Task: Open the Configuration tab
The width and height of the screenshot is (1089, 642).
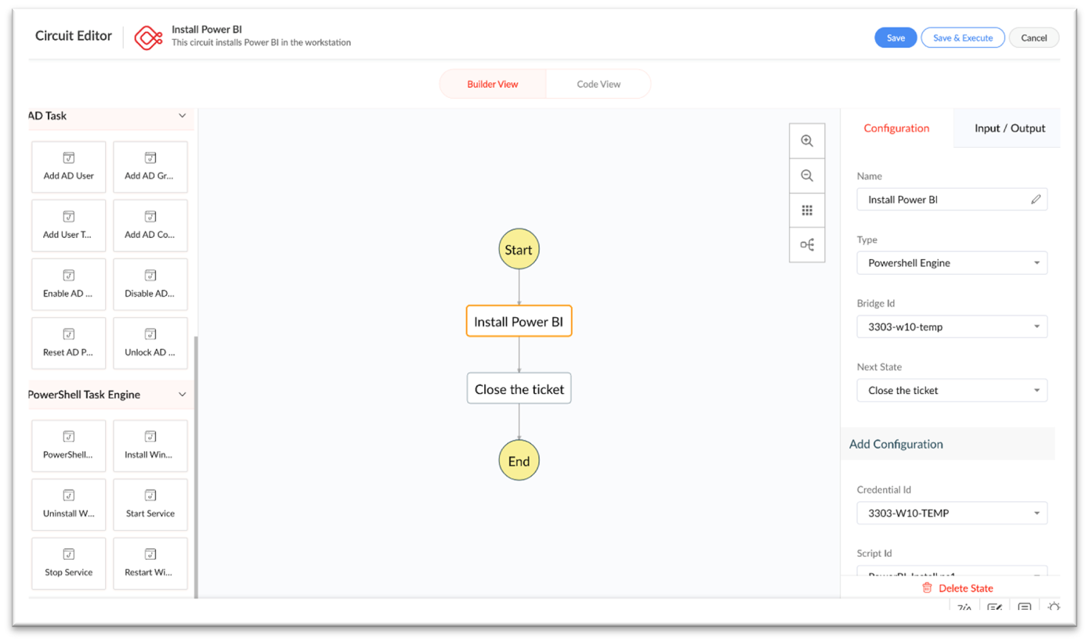Action: pos(896,128)
